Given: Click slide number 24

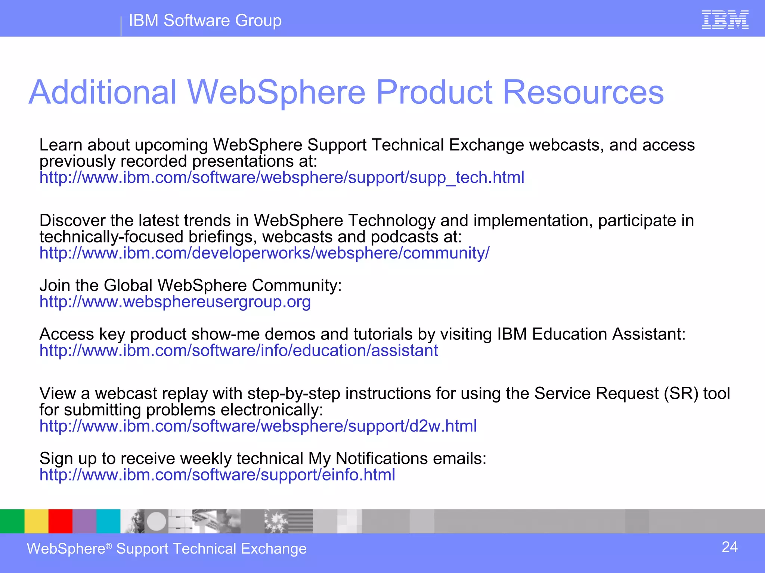Looking at the screenshot, I should click(x=730, y=547).
